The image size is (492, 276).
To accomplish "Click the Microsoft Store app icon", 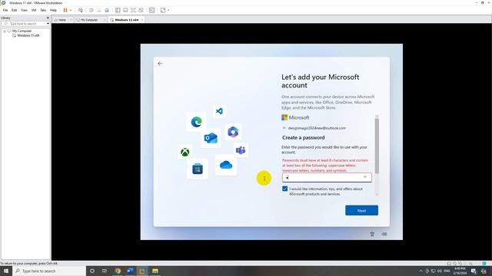I will point(198,169).
